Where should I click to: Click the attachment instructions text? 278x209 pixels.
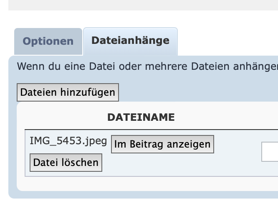[x=147, y=66]
